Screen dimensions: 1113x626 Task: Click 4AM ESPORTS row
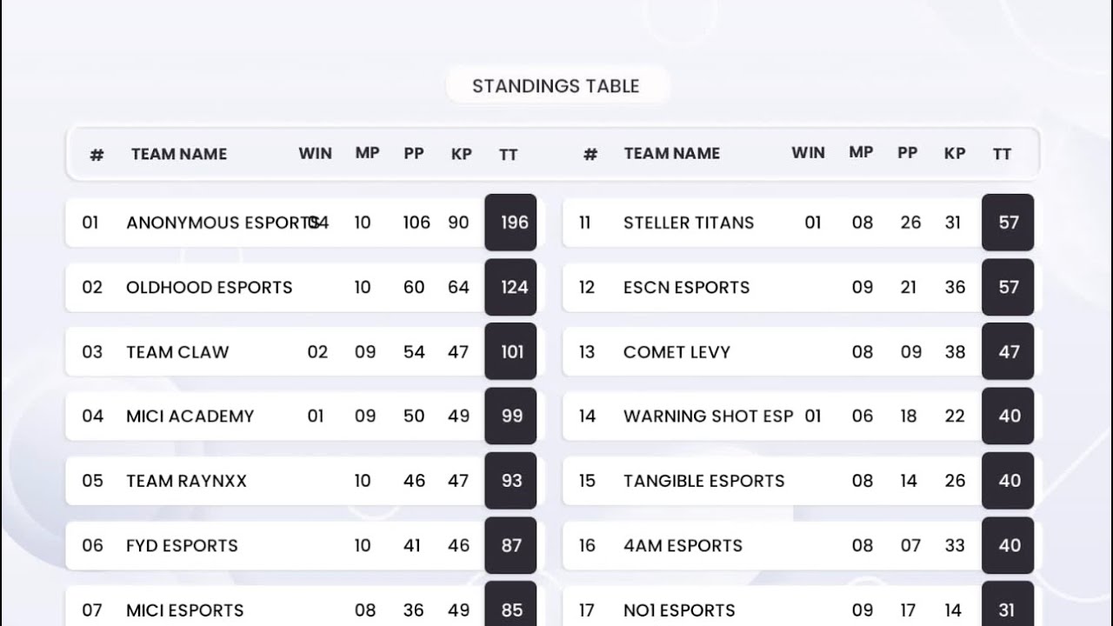coord(798,545)
